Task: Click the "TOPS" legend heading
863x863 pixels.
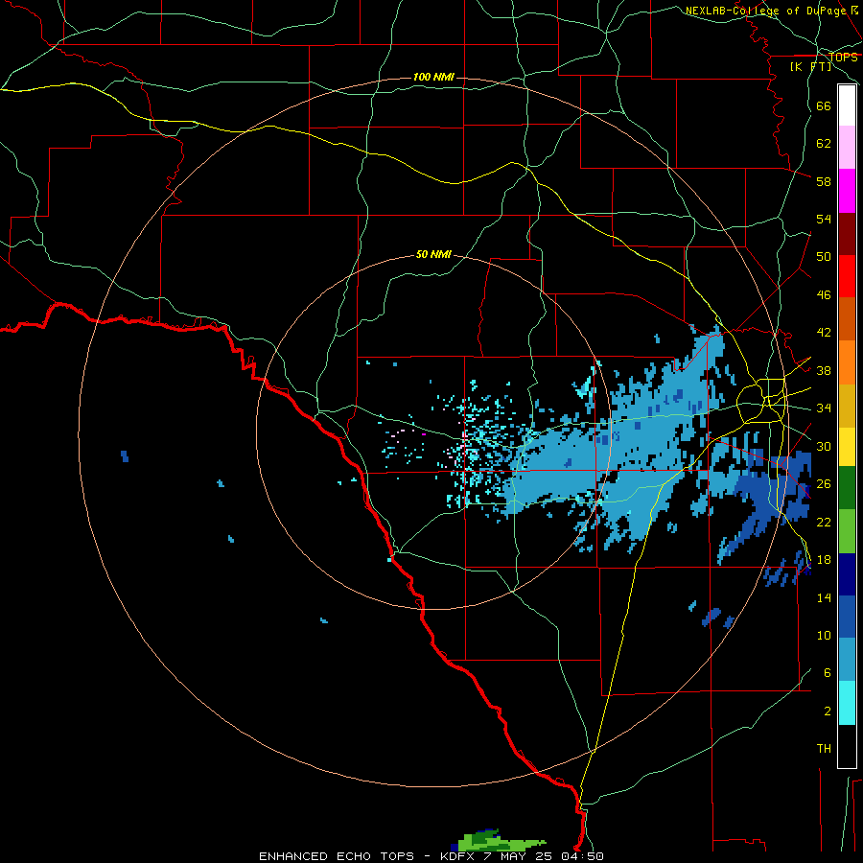Action: pos(843,58)
